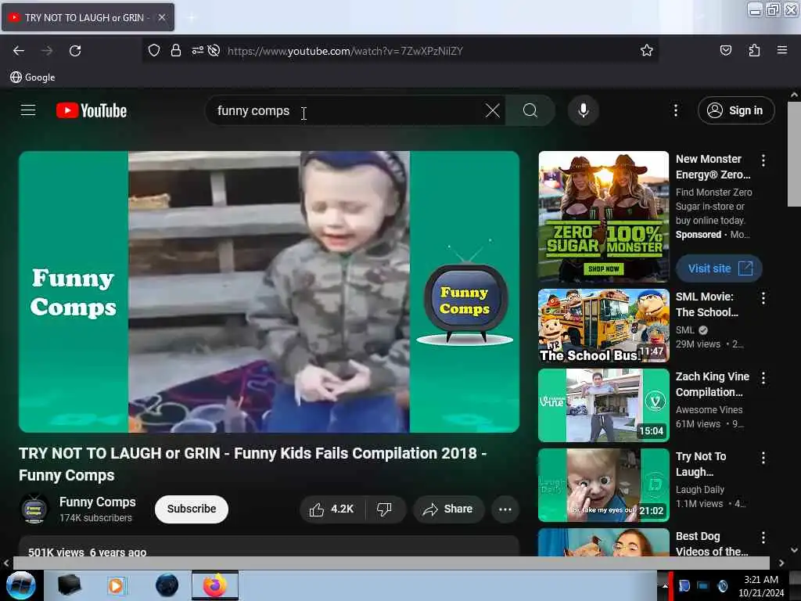Play Zach King Vine Compilation thumbnail
This screenshot has width=801, height=601.
(x=603, y=405)
